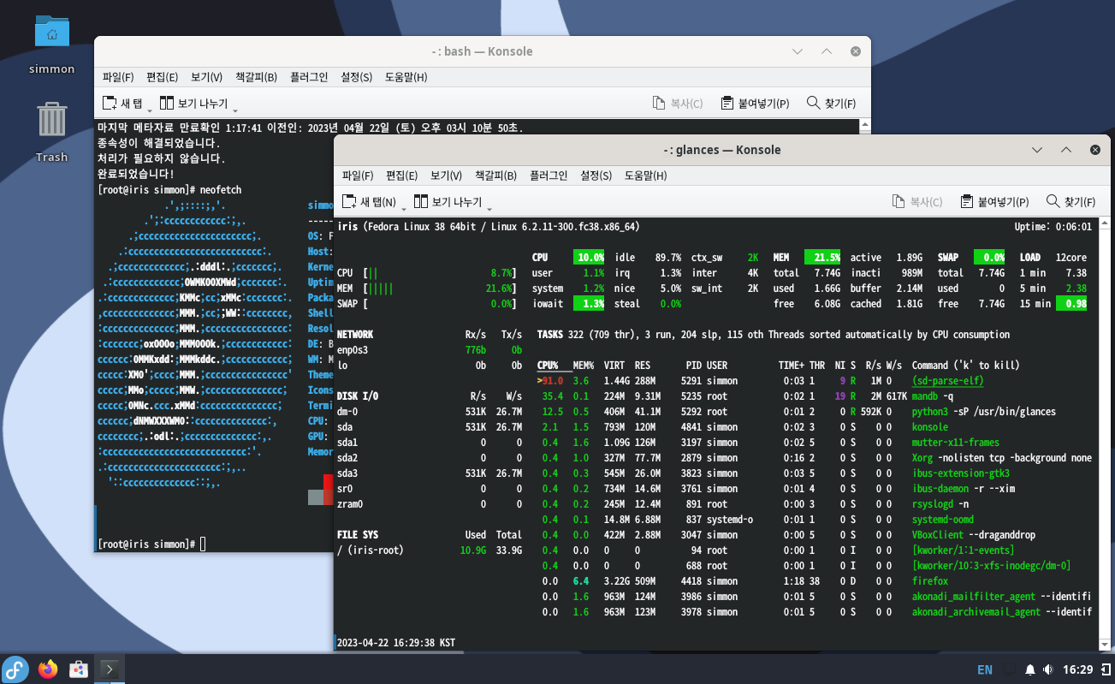Open the Fedora application launcher
1115x684 pixels.
(x=15, y=669)
